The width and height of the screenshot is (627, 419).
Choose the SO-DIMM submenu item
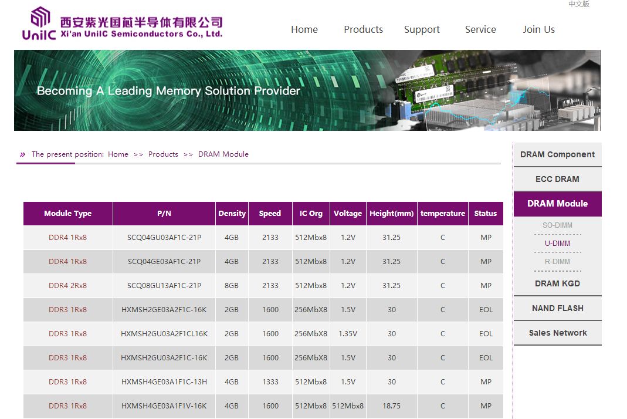557,225
